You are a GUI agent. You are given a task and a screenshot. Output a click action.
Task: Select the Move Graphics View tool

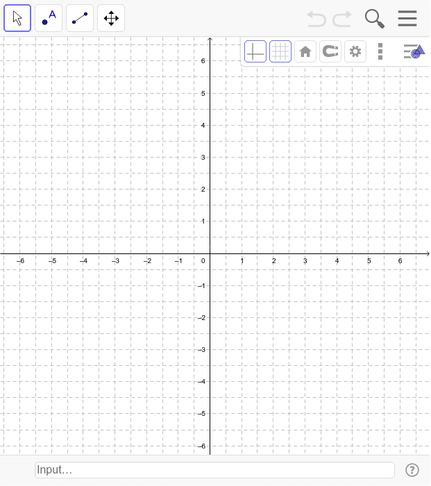(111, 18)
